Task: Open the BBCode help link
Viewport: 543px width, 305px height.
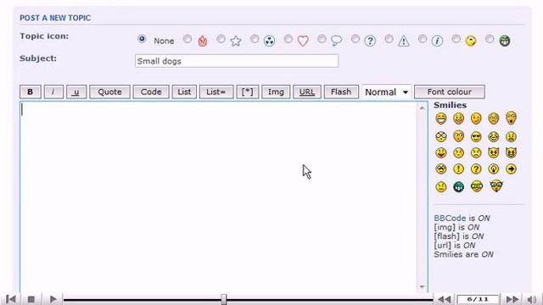Action: 450,219
